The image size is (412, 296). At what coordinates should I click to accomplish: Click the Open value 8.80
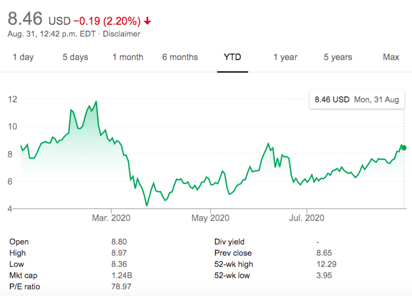pyautogui.click(x=119, y=242)
